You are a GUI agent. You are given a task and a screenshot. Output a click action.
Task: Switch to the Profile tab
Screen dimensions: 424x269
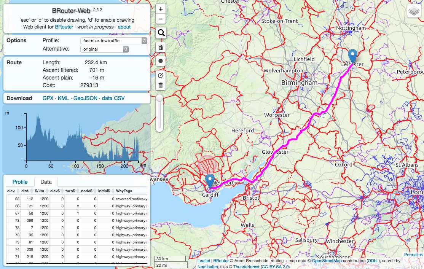[20, 182]
